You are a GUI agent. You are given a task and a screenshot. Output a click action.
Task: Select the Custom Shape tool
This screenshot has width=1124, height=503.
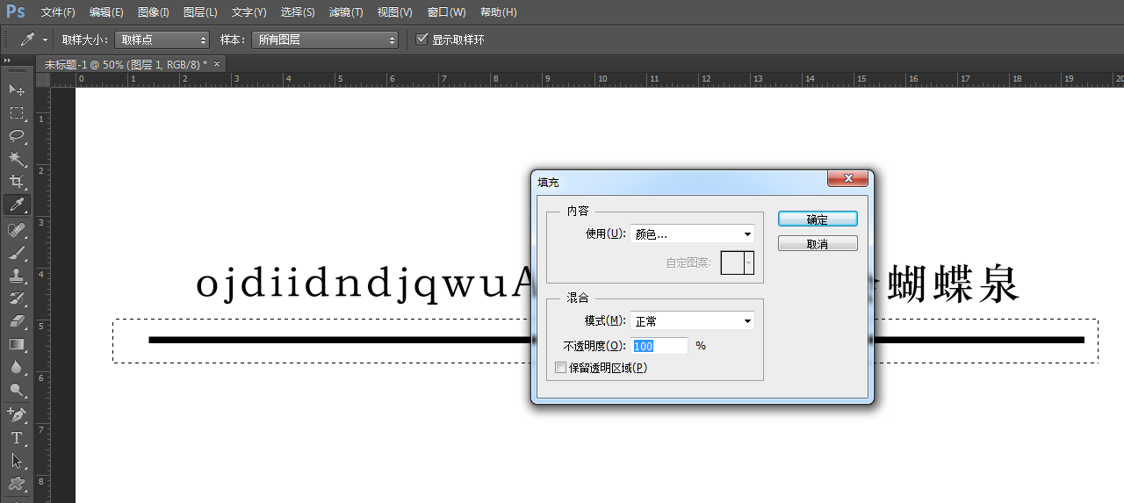(17, 484)
